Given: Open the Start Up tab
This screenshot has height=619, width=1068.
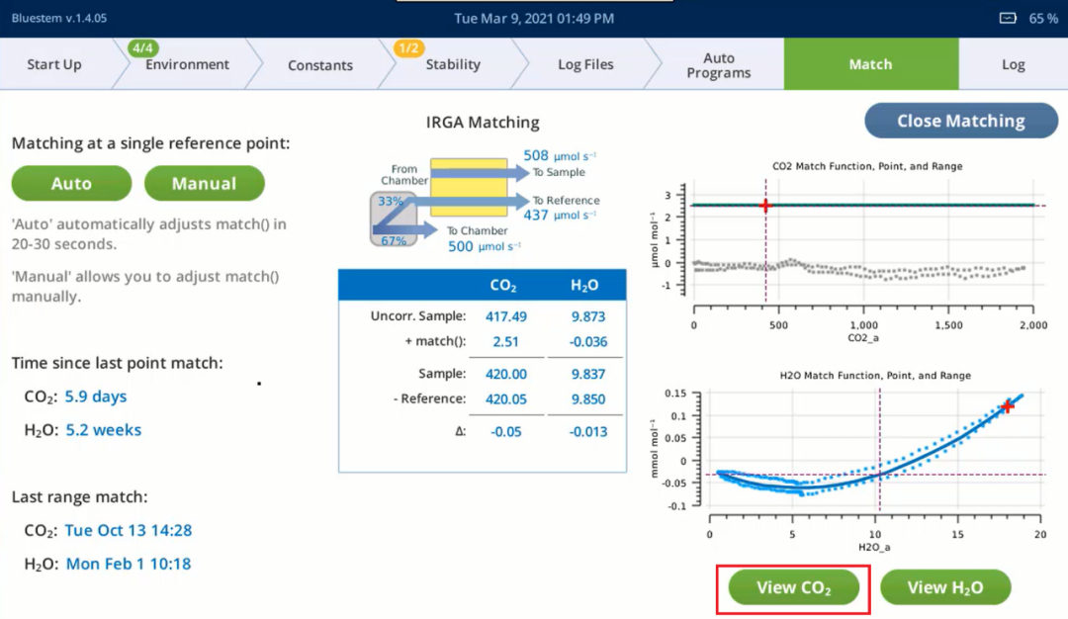Looking at the screenshot, I should 54,65.
